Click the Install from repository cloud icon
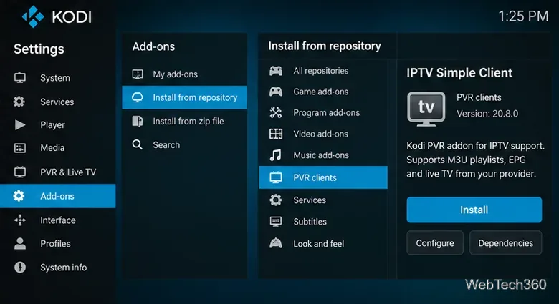The width and height of the screenshot is (559, 304). tap(138, 97)
